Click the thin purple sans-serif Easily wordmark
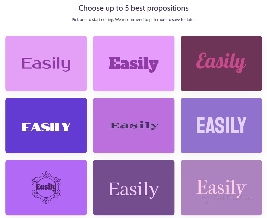 click(x=46, y=63)
